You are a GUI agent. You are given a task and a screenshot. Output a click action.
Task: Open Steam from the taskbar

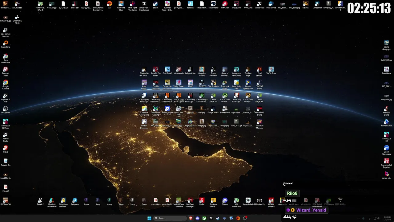pyautogui.click(x=218, y=218)
